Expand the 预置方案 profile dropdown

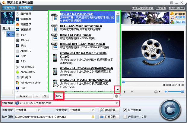click(117, 103)
